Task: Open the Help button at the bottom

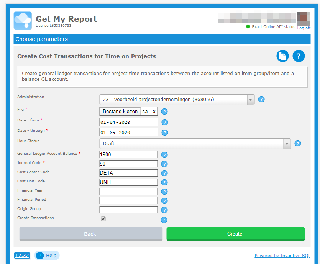Action: coord(47,256)
